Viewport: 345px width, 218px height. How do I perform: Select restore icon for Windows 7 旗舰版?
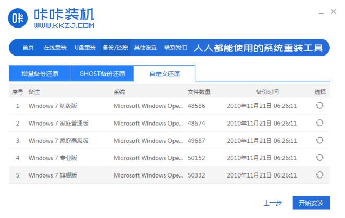coord(319,175)
